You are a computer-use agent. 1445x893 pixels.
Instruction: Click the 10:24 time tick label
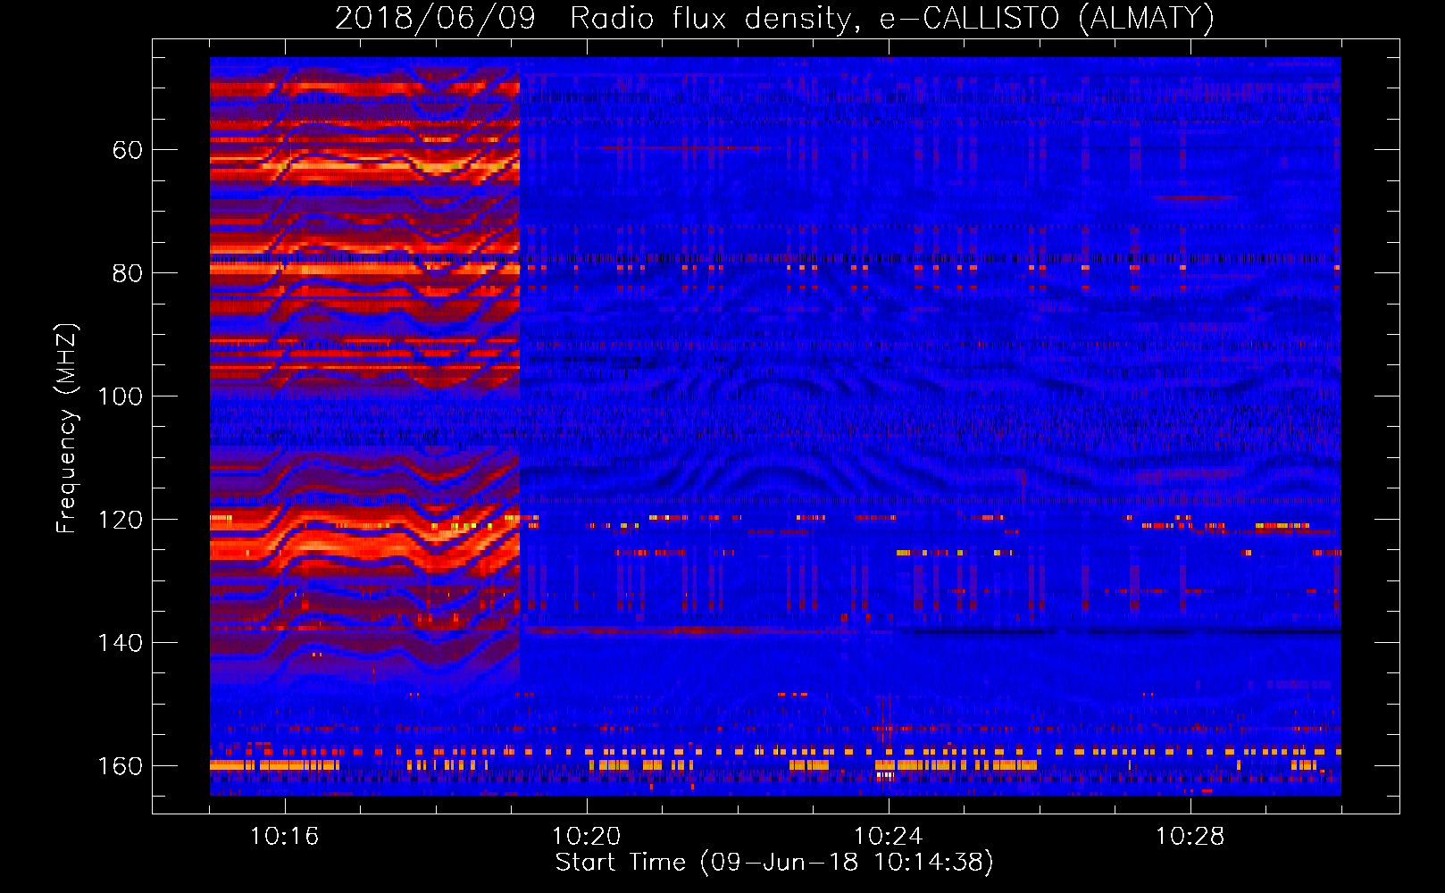click(888, 837)
